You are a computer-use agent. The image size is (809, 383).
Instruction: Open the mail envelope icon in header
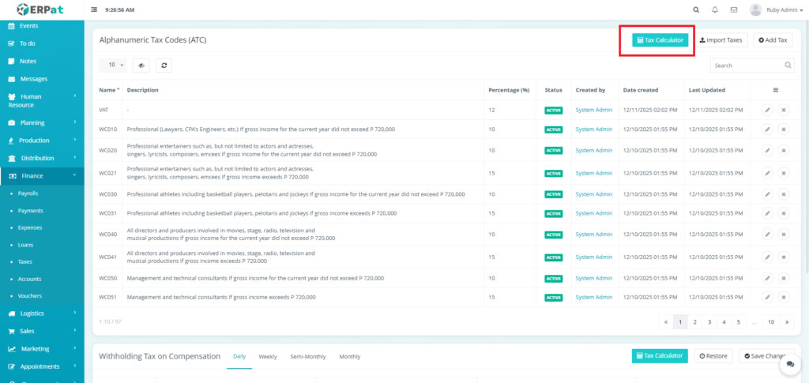pos(734,9)
